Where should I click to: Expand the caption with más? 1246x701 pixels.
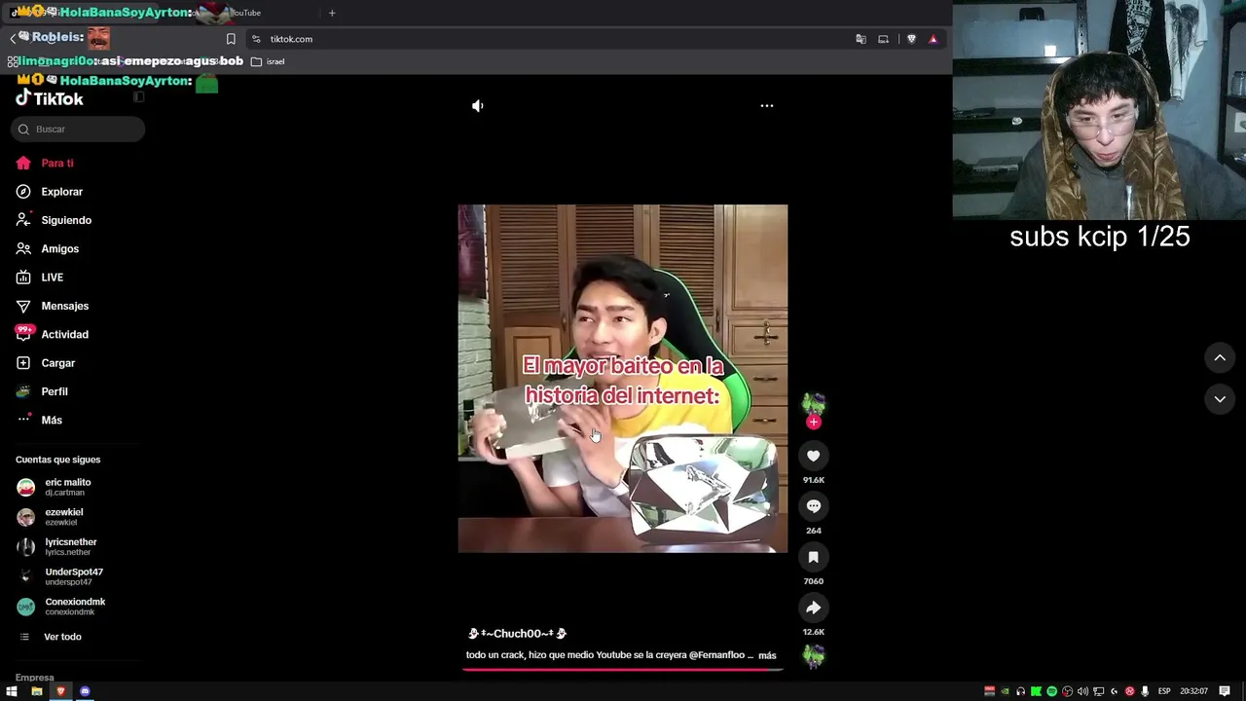(767, 655)
